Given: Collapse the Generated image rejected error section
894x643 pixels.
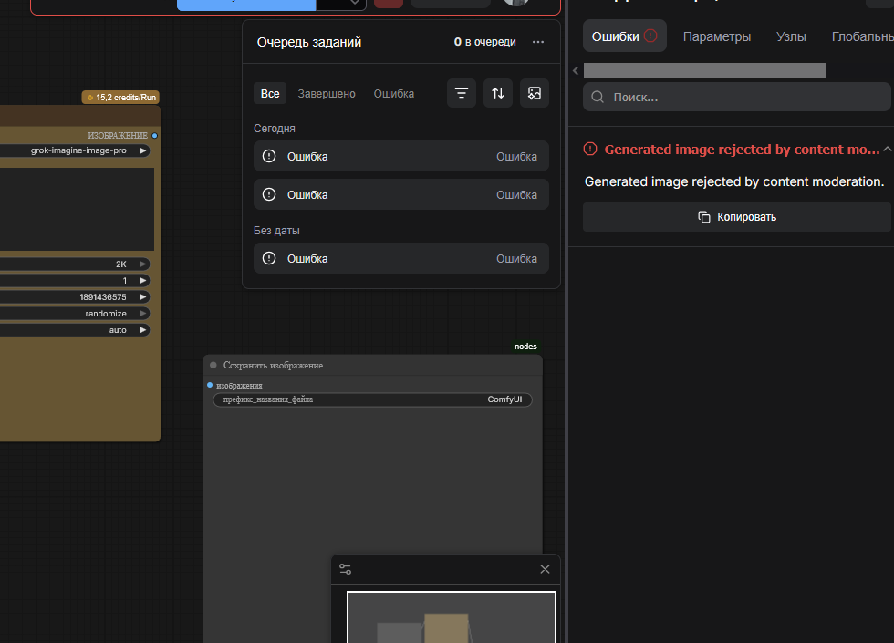Looking at the screenshot, I should click(x=887, y=150).
